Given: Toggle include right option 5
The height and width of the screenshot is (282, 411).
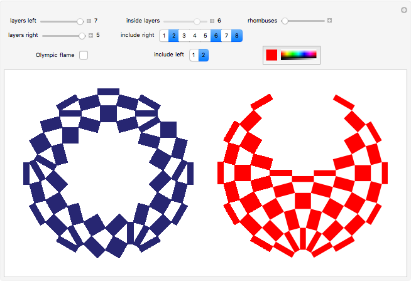Looking at the screenshot, I should click(205, 36).
